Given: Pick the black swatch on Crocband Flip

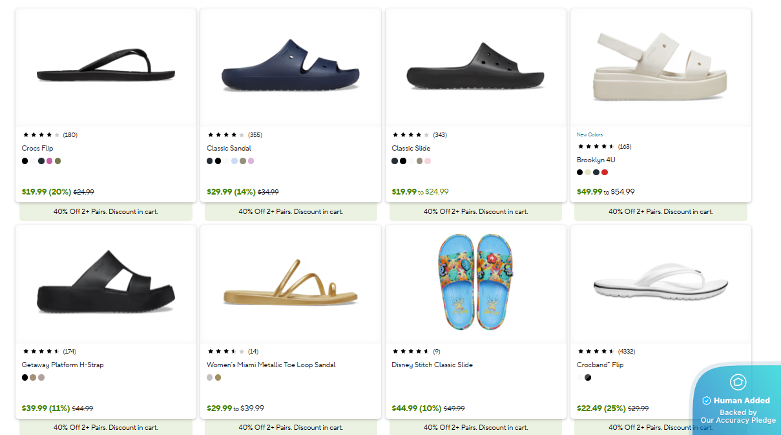Looking at the screenshot, I should [588, 377].
